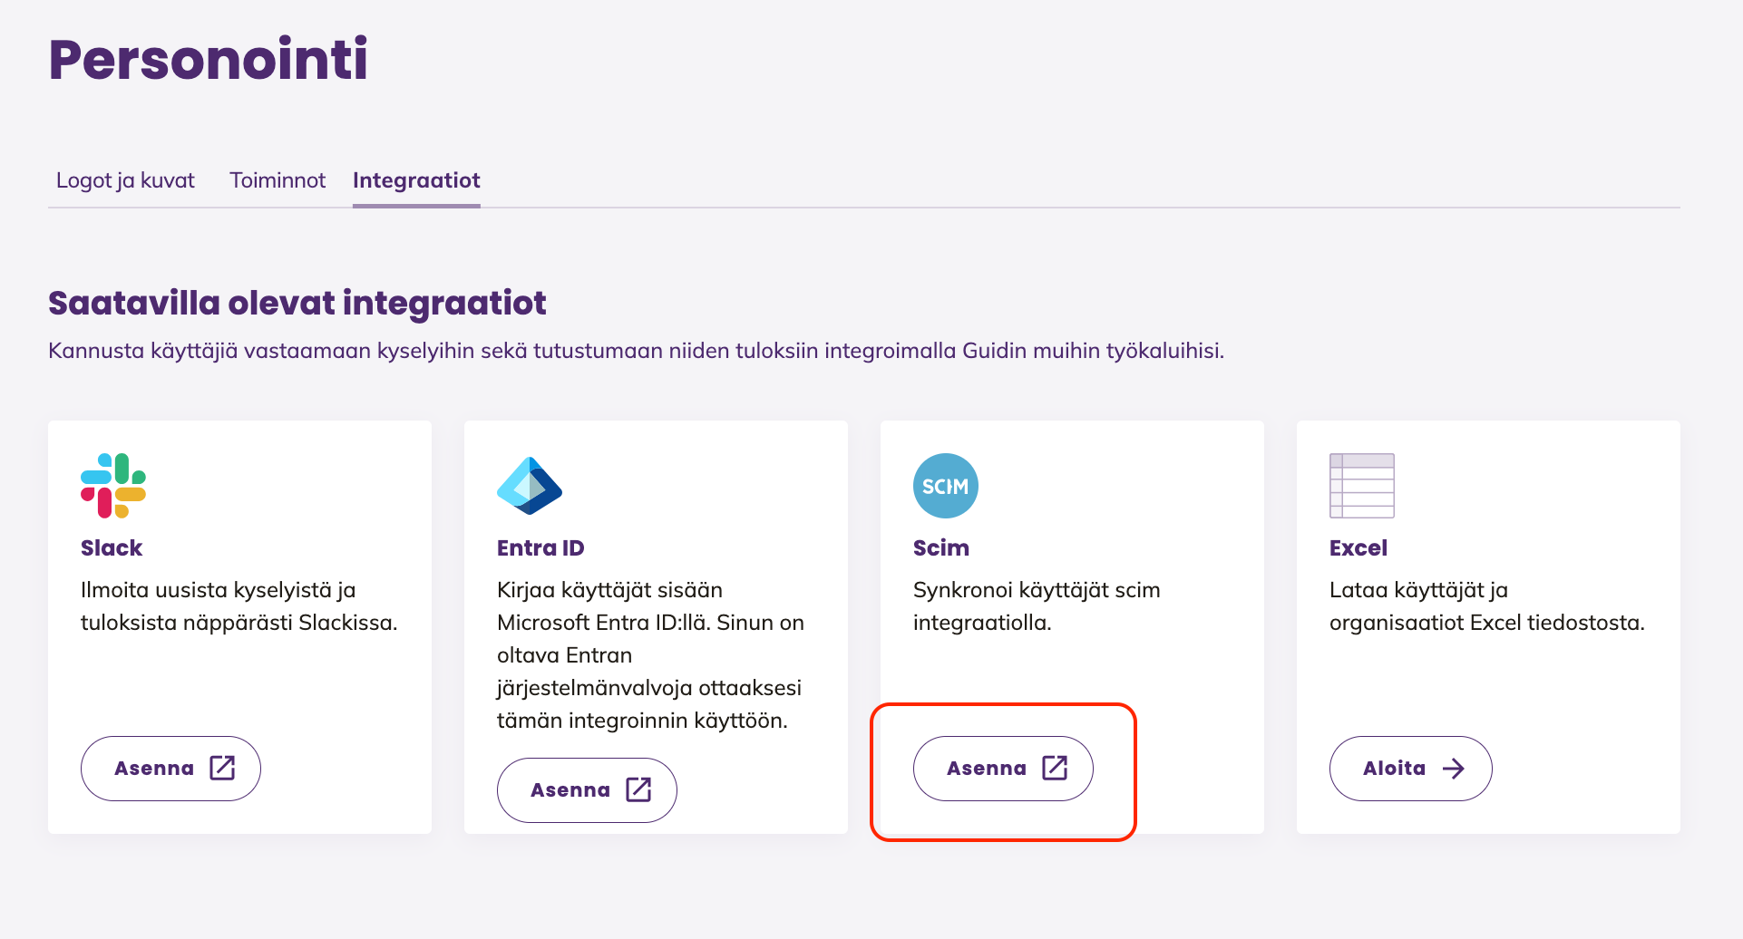
Task: Switch to the Toiminnot tab
Action: [x=278, y=180]
